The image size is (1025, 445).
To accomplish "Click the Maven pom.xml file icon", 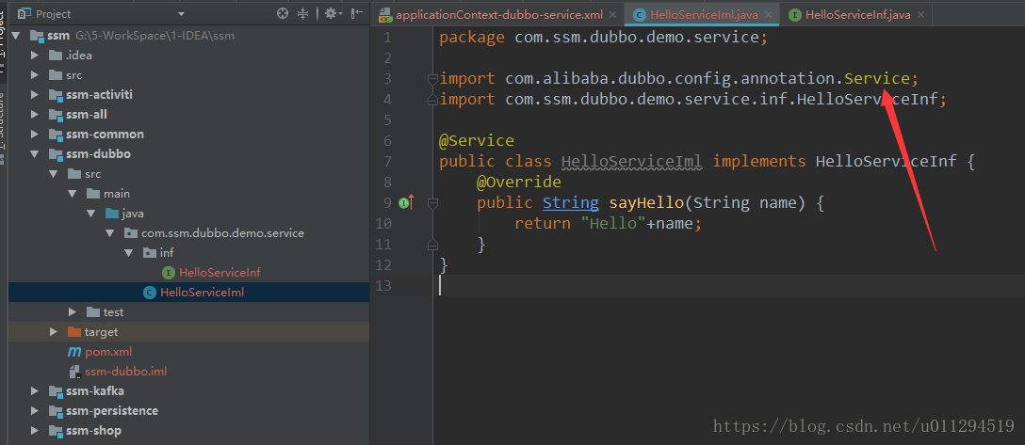I will [x=73, y=352].
